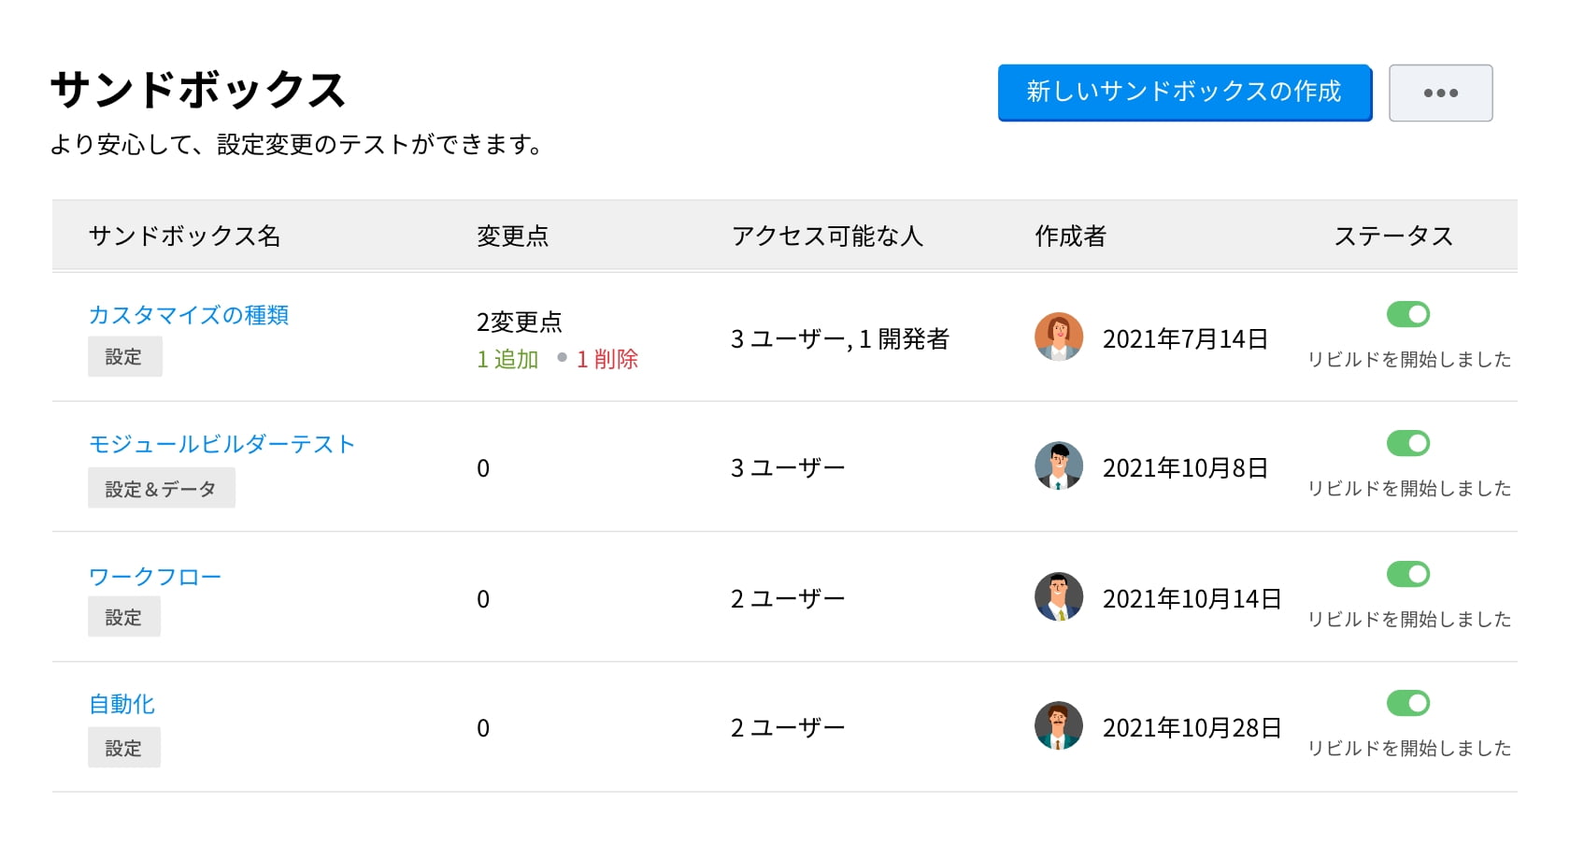
Task: Click the 1 削除 change indicator
Action: (607, 360)
